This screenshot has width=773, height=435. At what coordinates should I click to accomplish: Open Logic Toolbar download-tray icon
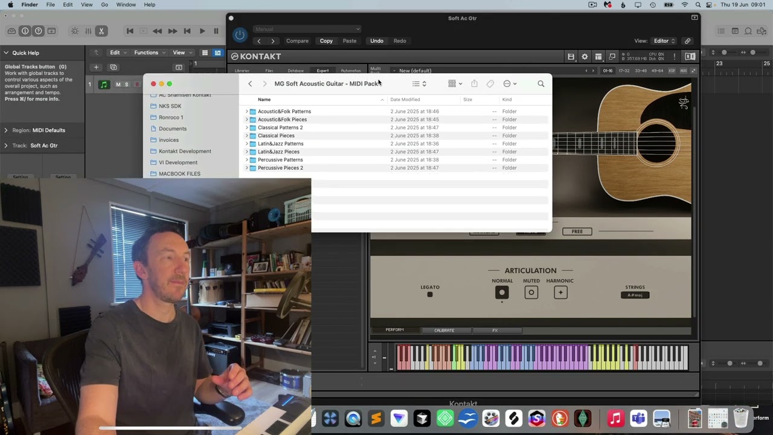(52, 31)
